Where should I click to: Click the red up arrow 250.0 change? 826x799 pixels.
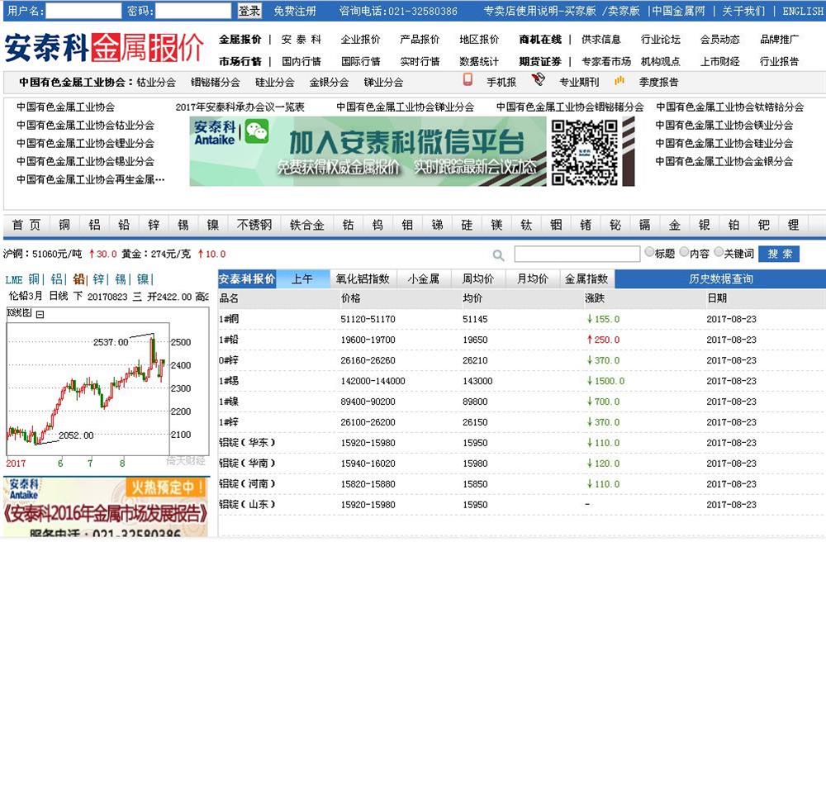[x=603, y=340]
